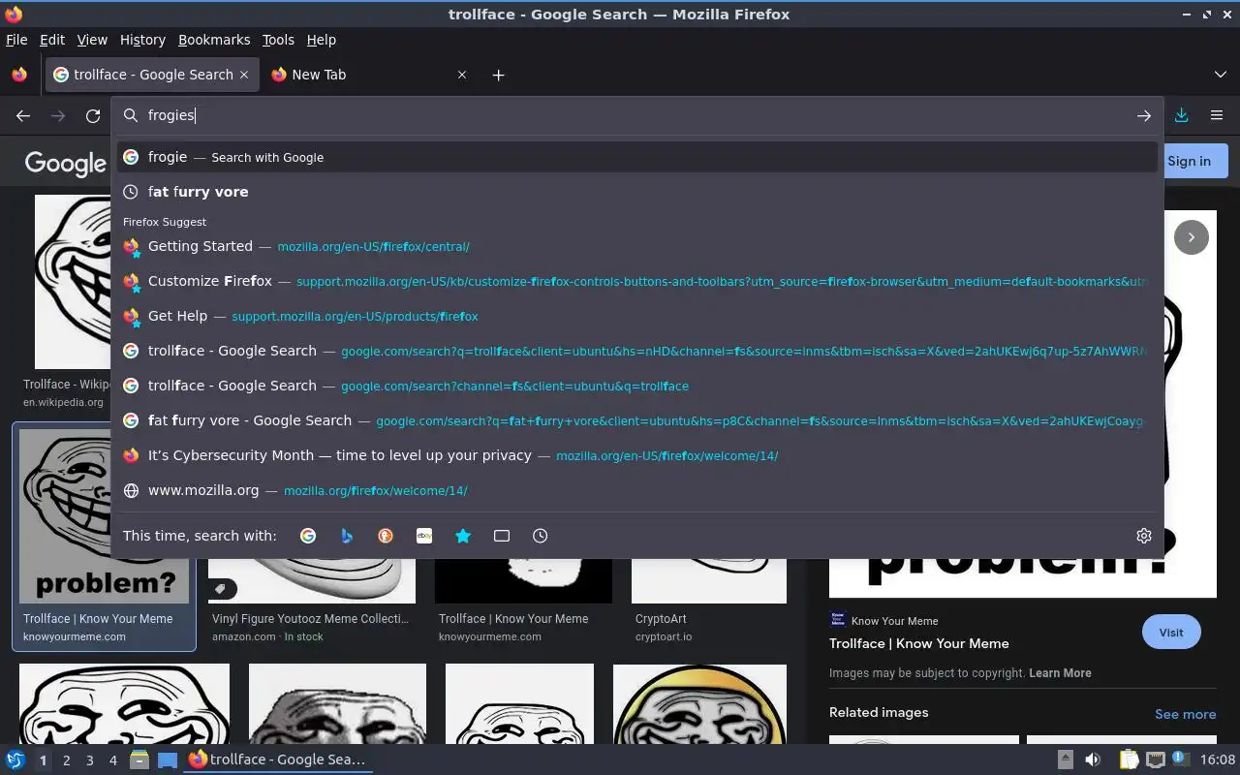
Task: Open the Get Help suggestion
Action: 637,316
